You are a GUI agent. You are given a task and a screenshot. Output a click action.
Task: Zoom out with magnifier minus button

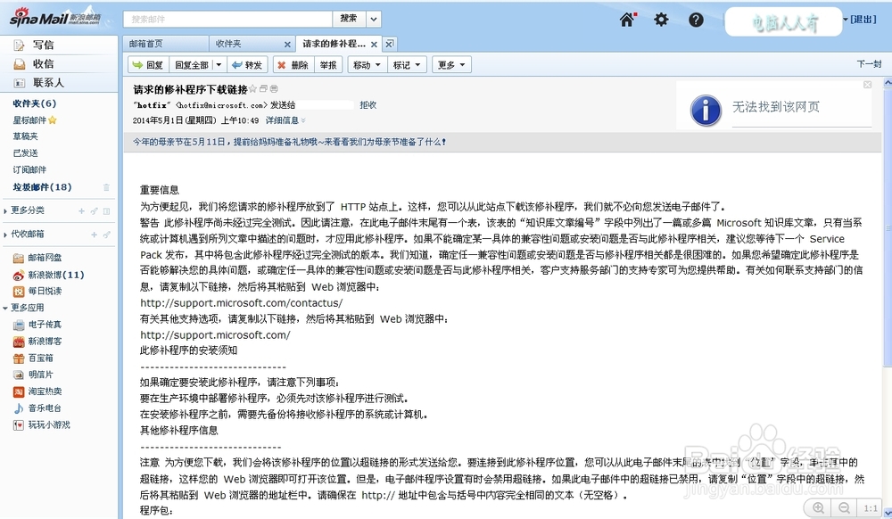pos(844,507)
